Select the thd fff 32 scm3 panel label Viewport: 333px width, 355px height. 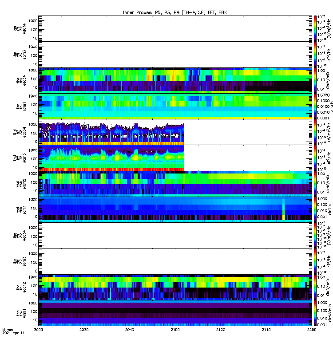[x=20, y=158]
